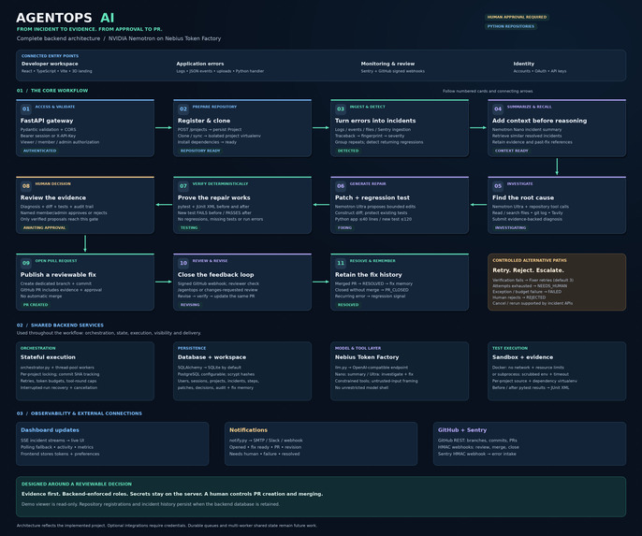Click the 02 number badge on Register & clone card

(x=183, y=109)
